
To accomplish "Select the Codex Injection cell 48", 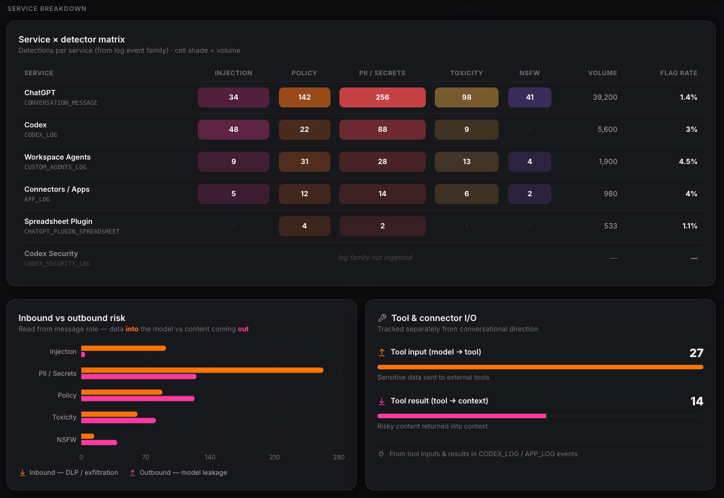I will tap(233, 129).
